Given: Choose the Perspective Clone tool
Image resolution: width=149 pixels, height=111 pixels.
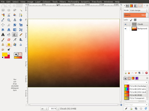Looking at the screenshot, I should [15, 45].
